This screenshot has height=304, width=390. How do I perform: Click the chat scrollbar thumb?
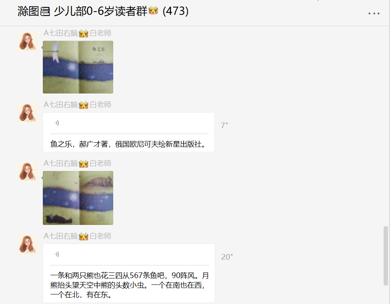click(x=386, y=256)
